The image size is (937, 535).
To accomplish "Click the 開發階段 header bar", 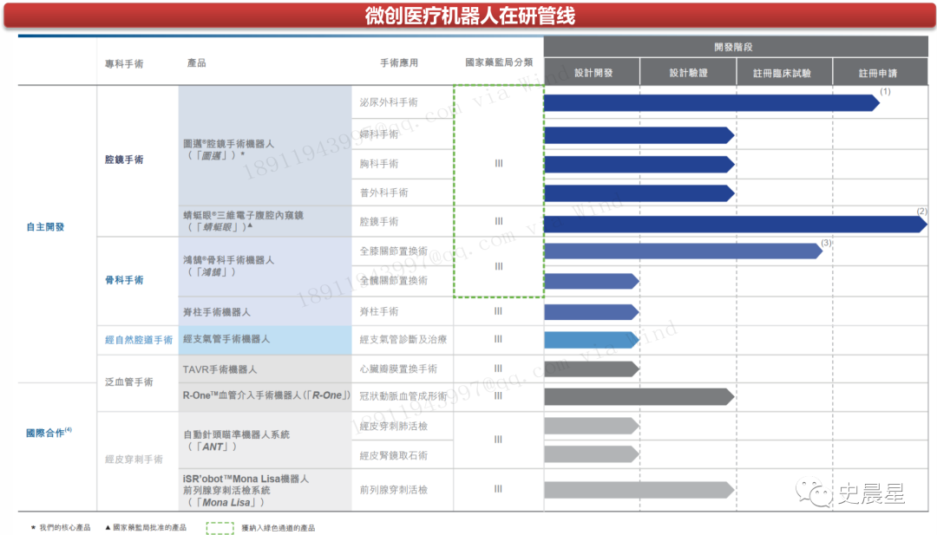I will tap(736, 47).
